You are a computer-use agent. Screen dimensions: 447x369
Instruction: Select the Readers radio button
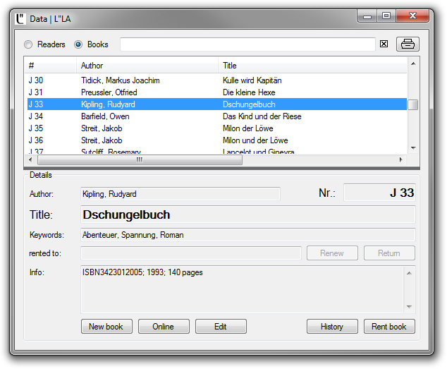[x=28, y=44]
